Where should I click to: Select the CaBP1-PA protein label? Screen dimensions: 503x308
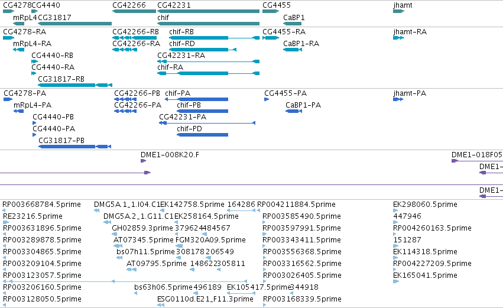tap(303, 105)
